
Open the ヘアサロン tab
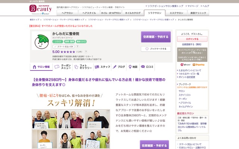67,13
